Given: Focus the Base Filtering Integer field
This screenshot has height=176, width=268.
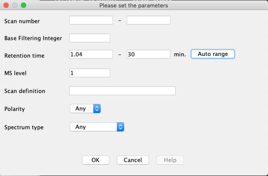Looking at the screenshot, I should [90, 38].
